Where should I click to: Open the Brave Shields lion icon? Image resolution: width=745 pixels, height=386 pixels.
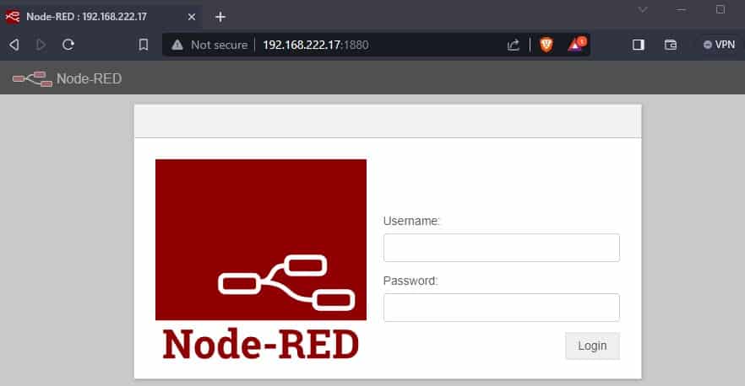click(x=547, y=45)
